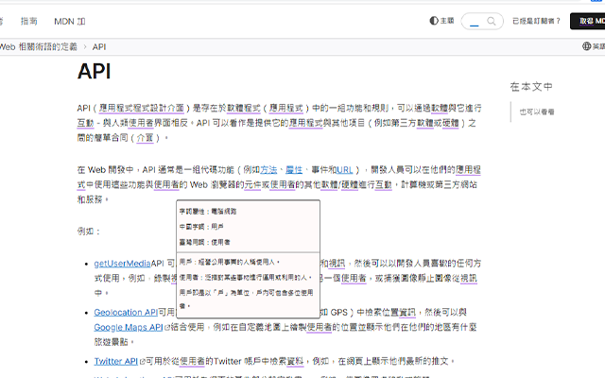Image resolution: width=605 pixels, height=378 pixels.
Task: Jump to 也可以看看 in table of contents
Action: click(x=537, y=112)
